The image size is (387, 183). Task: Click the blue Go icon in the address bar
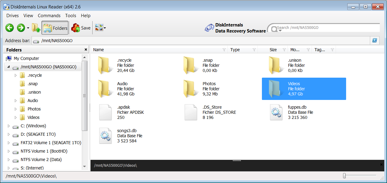375,41
